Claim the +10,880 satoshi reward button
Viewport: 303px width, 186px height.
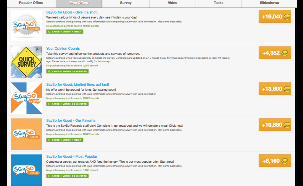[275, 125]
